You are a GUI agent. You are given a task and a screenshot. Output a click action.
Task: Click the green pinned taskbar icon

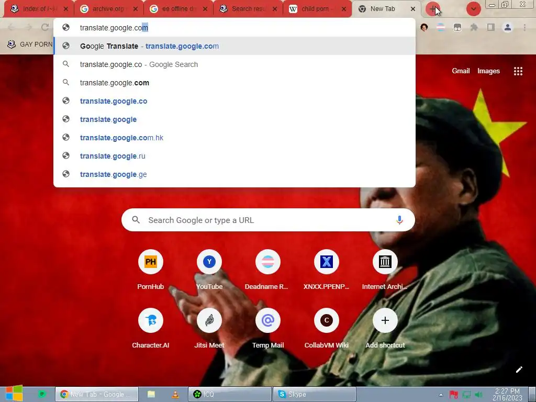pyautogui.click(x=42, y=394)
